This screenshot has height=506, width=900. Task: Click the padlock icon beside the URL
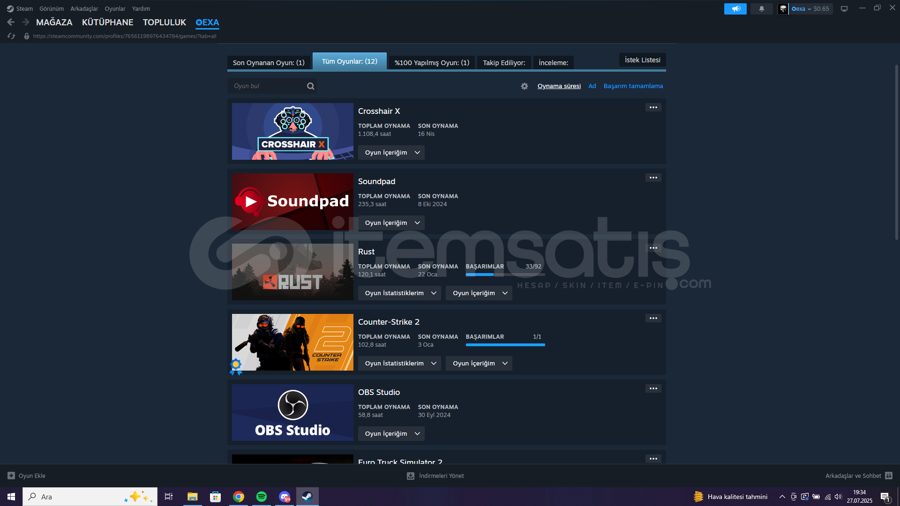tap(27, 36)
